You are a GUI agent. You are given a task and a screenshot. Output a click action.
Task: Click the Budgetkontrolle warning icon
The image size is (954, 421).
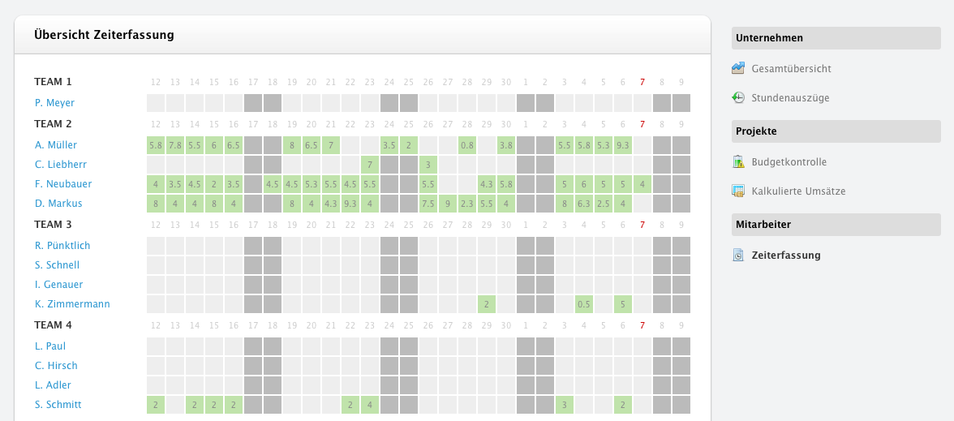738,162
